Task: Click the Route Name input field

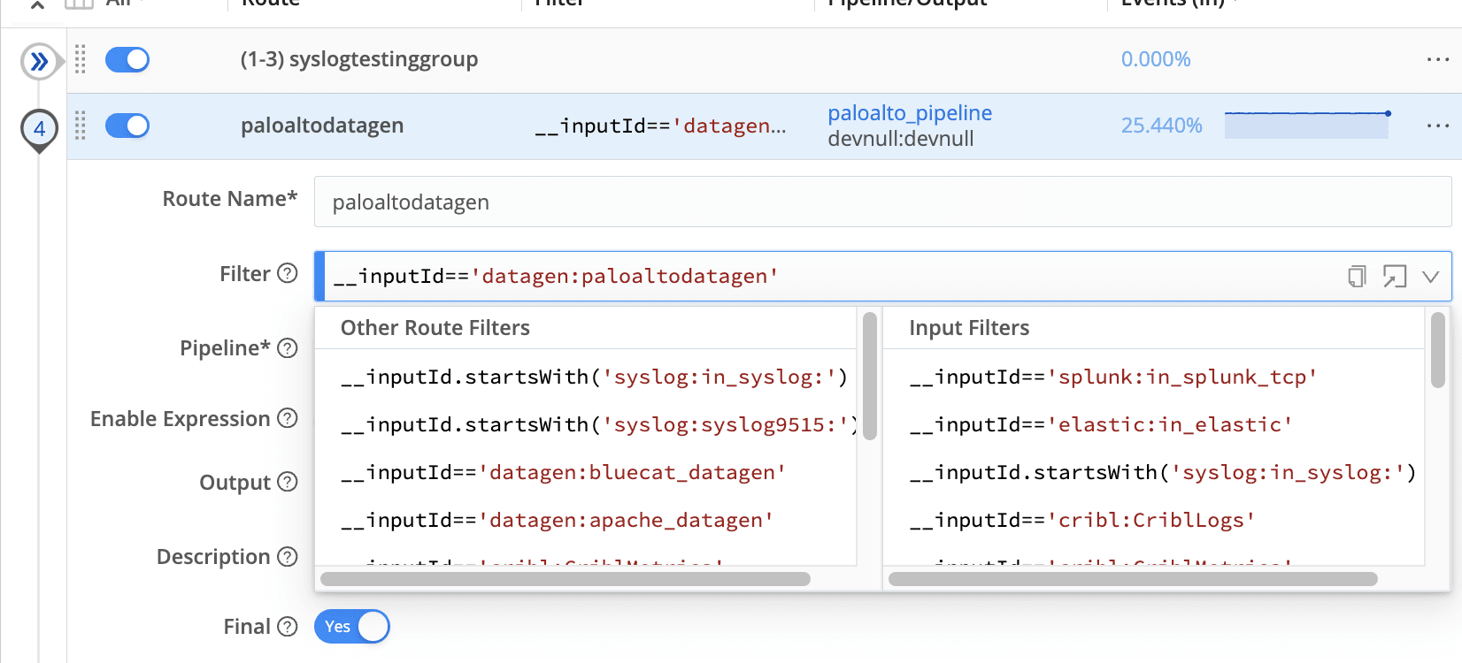Action: click(x=881, y=202)
